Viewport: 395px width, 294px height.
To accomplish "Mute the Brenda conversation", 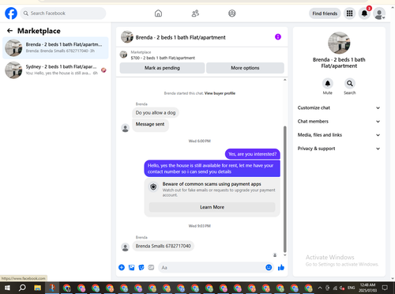I will click(x=328, y=84).
